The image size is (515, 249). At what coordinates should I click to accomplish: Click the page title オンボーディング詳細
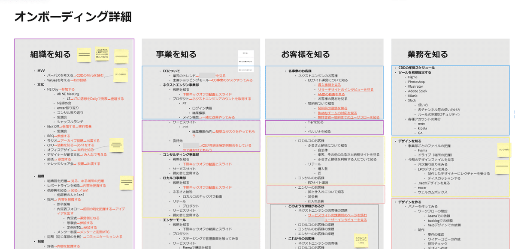[73, 17]
